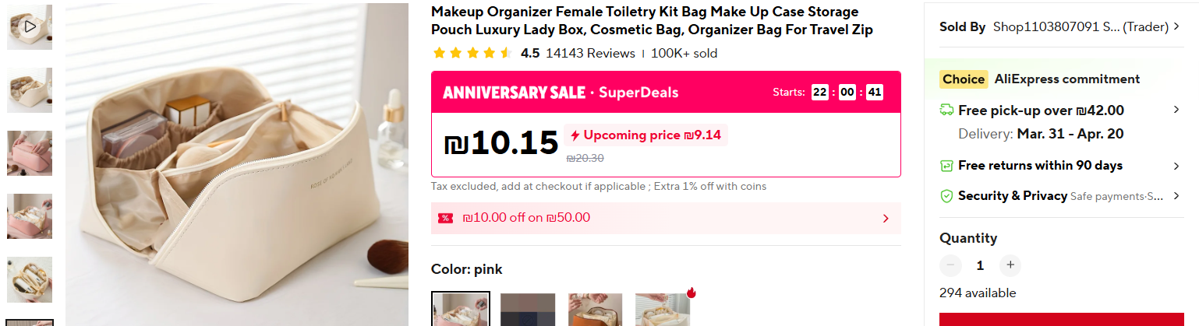Choose the hot-tagged beige color swatch
The image size is (1199, 326).
coord(663,309)
